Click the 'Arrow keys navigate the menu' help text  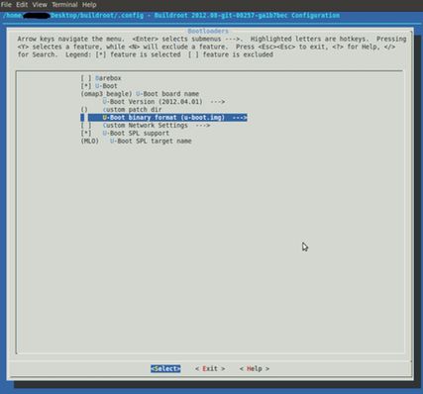(71, 39)
